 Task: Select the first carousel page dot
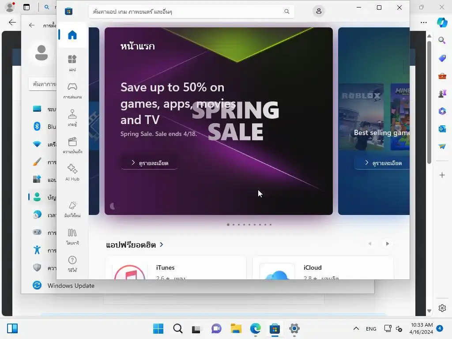point(228,225)
